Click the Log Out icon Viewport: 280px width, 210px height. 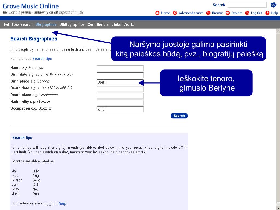247,13
